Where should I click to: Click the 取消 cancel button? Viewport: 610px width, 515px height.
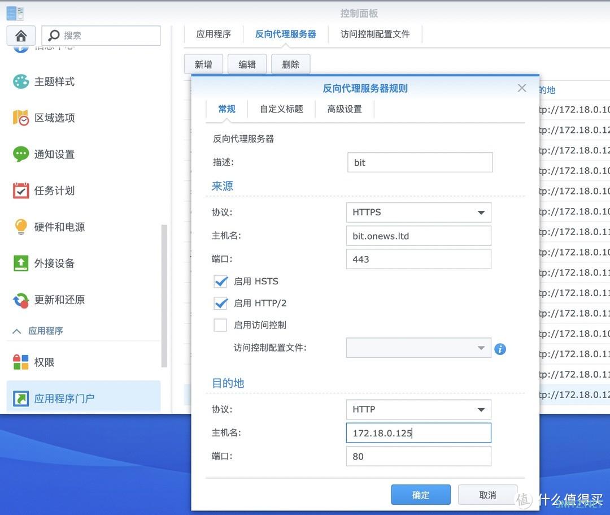pyautogui.click(x=487, y=495)
